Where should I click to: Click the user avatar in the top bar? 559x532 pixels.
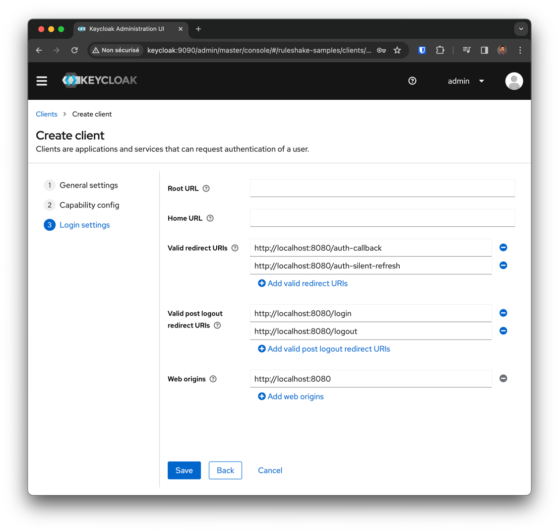point(514,81)
